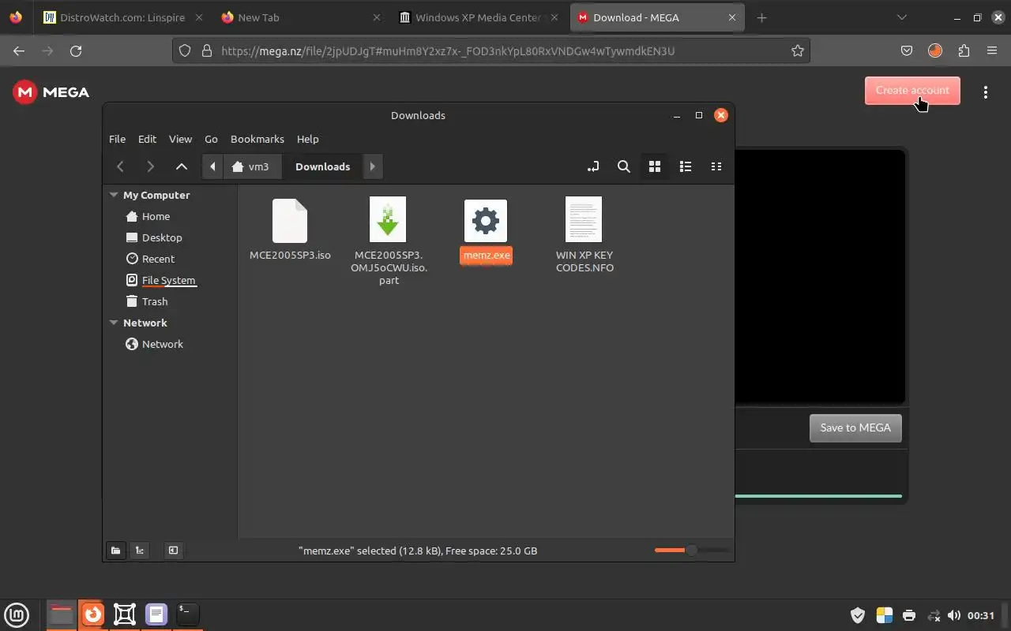The height and width of the screenshot is (631, 1011).
Task: Adjust the icon zoom slider
Action: (691, 550)
